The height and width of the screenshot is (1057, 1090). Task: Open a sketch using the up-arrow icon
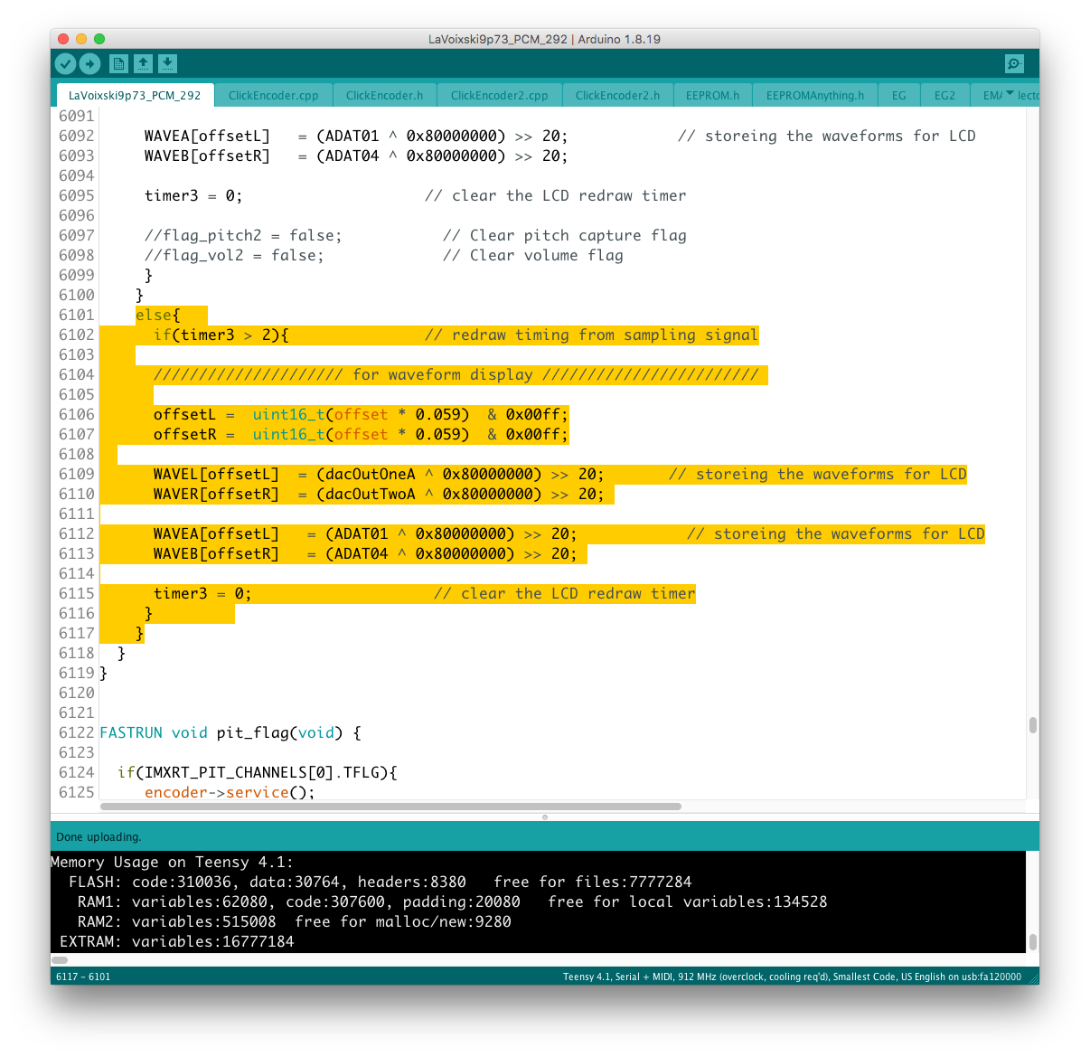[143, 63]
